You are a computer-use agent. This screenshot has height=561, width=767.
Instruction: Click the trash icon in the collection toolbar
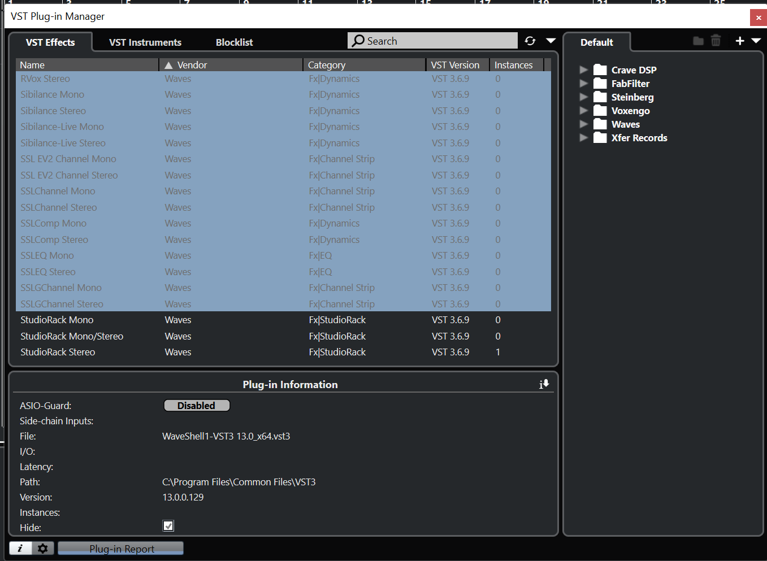[716, 41]
